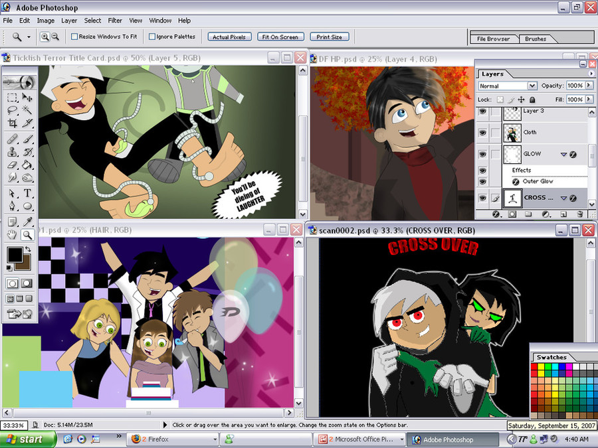Image resolution: width=598 pixels, height=448 pixels.
Task: Select the Healing Brush tool
Action: pos(12,138)
